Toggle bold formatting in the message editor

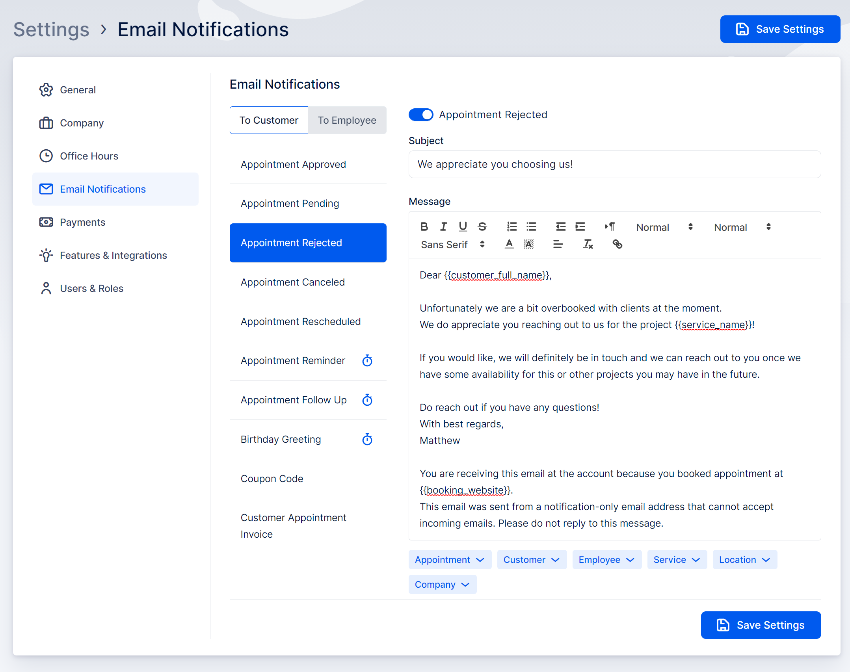(424, 227)
